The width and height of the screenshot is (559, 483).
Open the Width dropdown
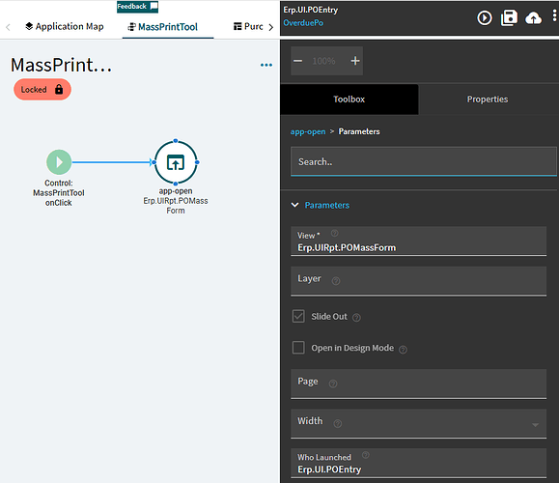419,423
